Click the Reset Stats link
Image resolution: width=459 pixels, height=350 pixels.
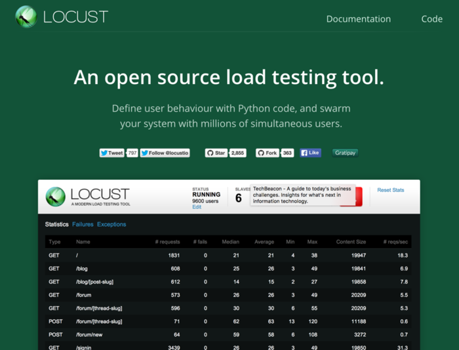(x=391, y=190)
